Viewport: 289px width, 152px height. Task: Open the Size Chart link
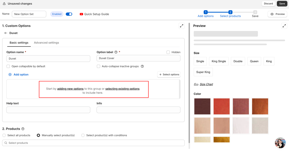[x=206, y=84]
